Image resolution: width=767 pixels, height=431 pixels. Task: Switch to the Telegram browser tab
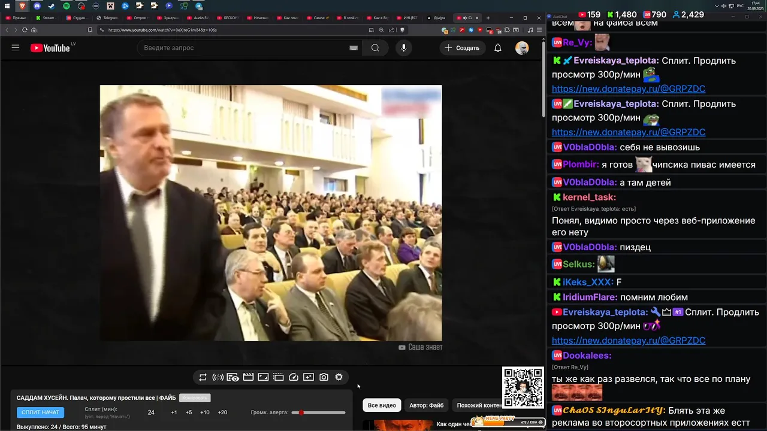coord(107,18)
